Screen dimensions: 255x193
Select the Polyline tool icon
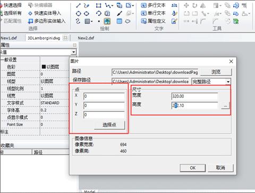(x=107, y=5)
